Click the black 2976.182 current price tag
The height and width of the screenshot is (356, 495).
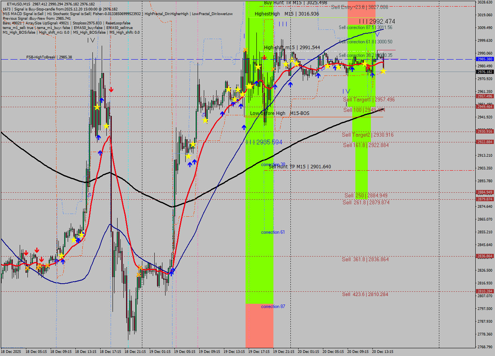click(x=485, y=72)
